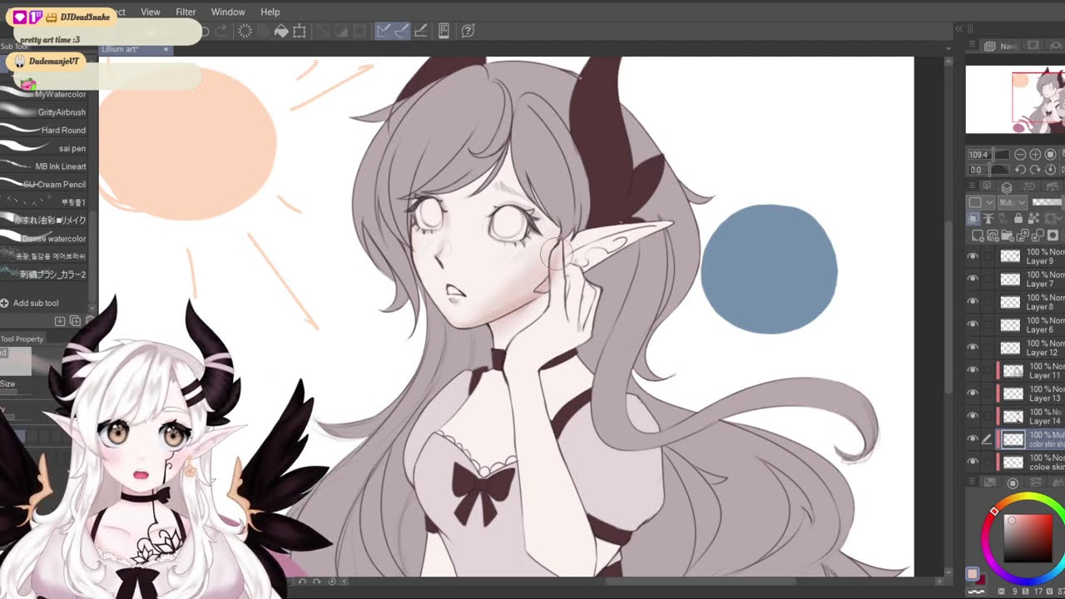Screen dimensions: 1065x599
Task: Click the Navigator canvas thumbnail preview
Action: (1015, 100)
